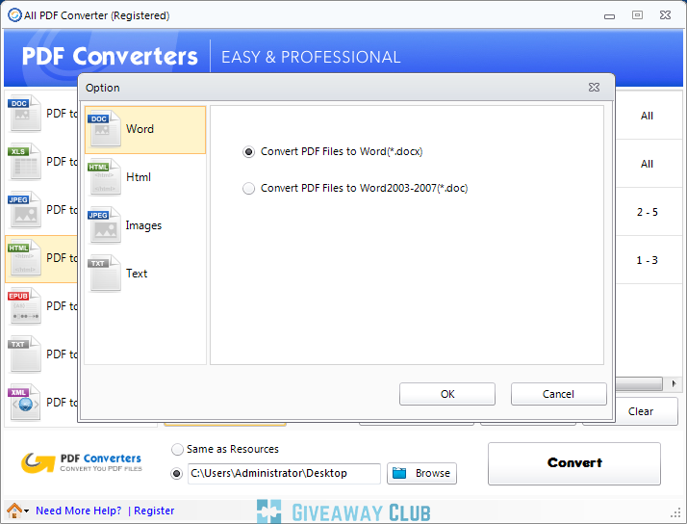Click the JPEG file icon in Option list

coord(104,225)
